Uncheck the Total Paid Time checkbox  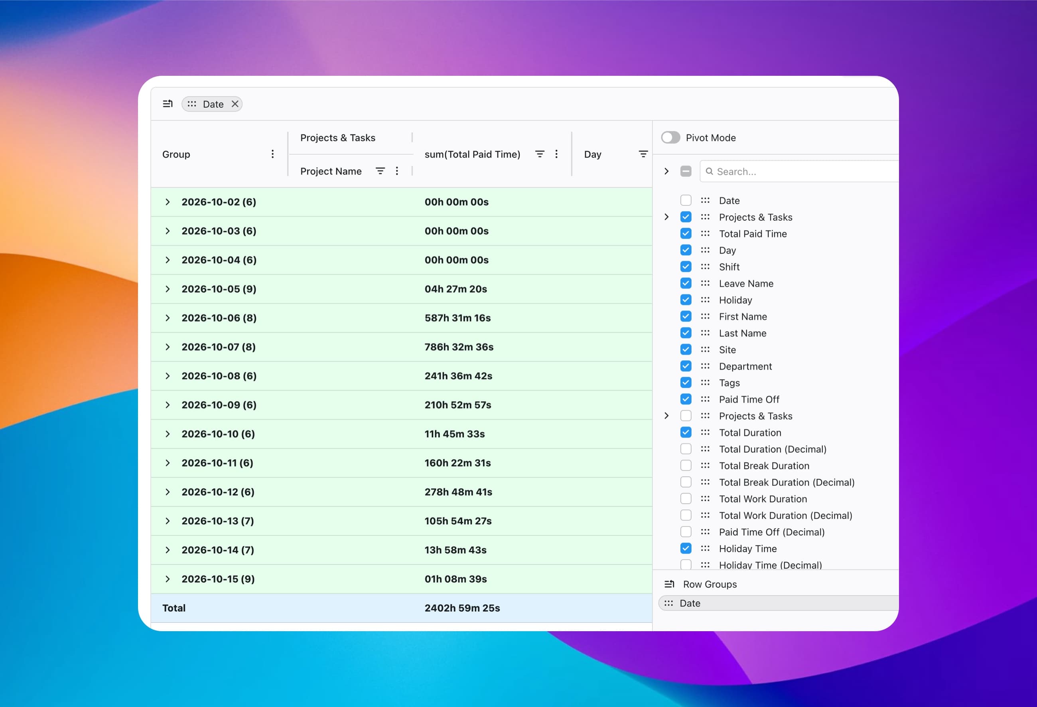686,233
